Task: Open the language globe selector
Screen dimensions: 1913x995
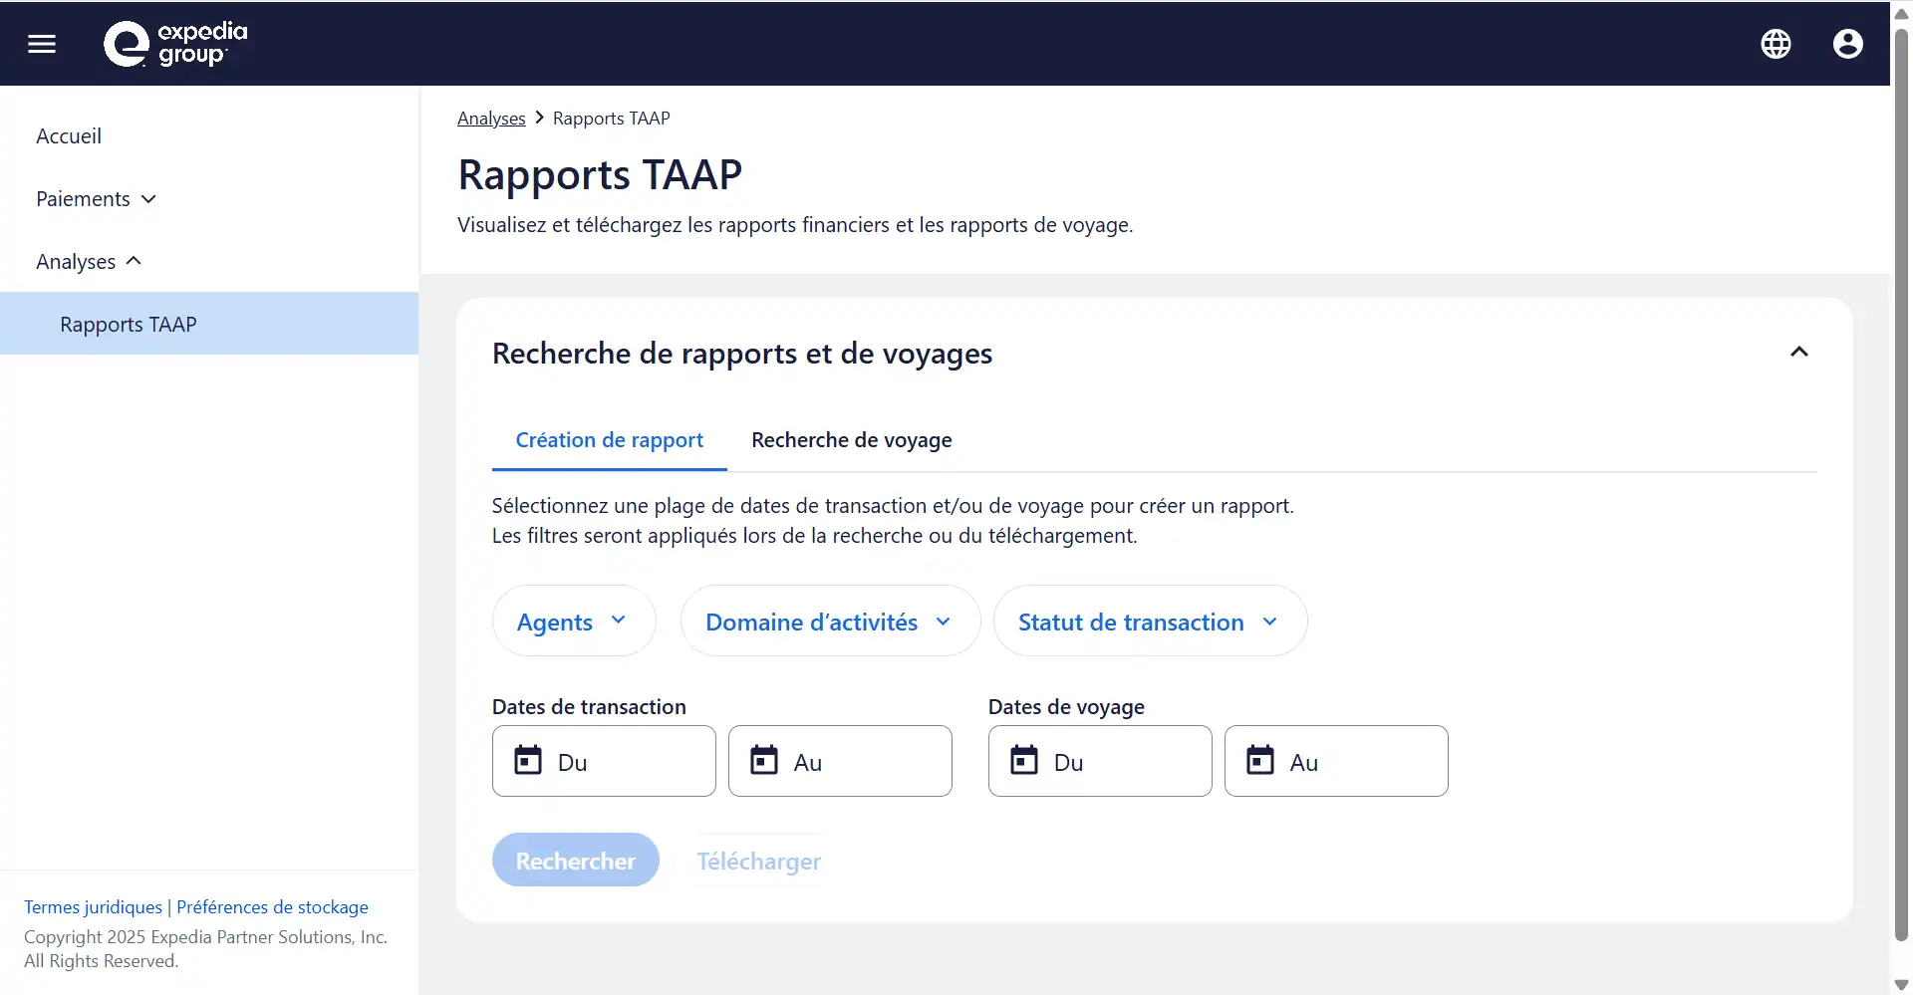Action: (1776, 44)
